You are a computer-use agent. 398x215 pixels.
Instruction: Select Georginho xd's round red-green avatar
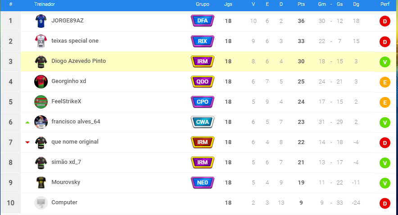coord(41,82)
